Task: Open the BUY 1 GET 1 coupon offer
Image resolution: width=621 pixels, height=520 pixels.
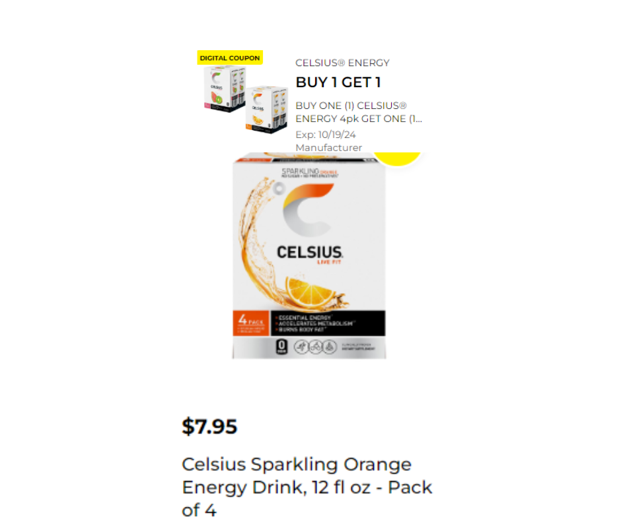Action: [338, 82]
